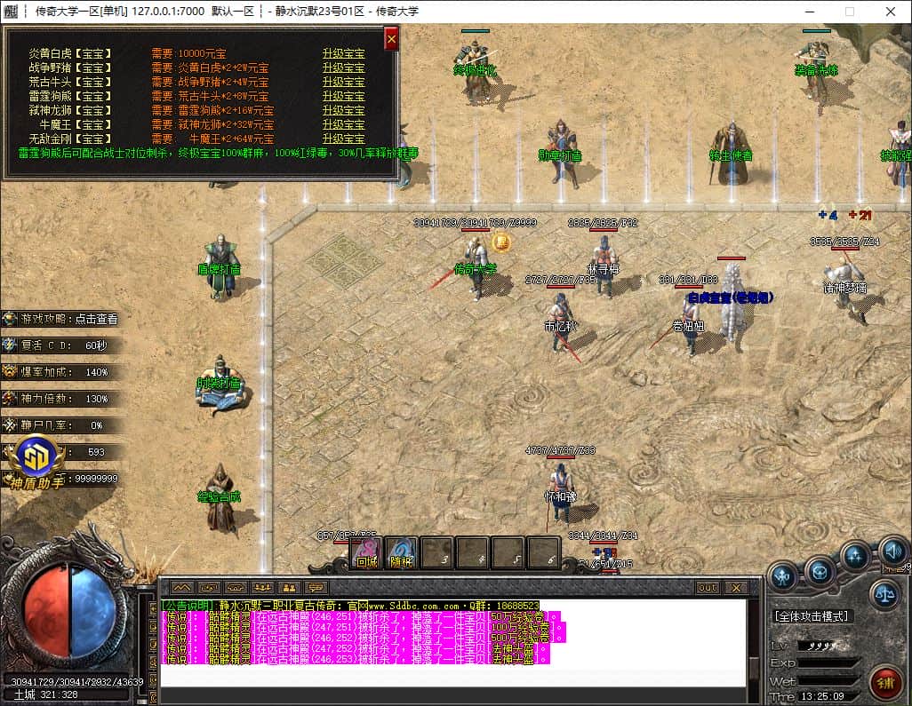Screen dimensions: 912x706
Task: Click the two-people team chat channel icon
Action: tap(289, 588)
